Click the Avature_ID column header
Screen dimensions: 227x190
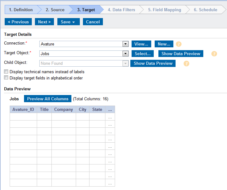(x=23, y=109)
